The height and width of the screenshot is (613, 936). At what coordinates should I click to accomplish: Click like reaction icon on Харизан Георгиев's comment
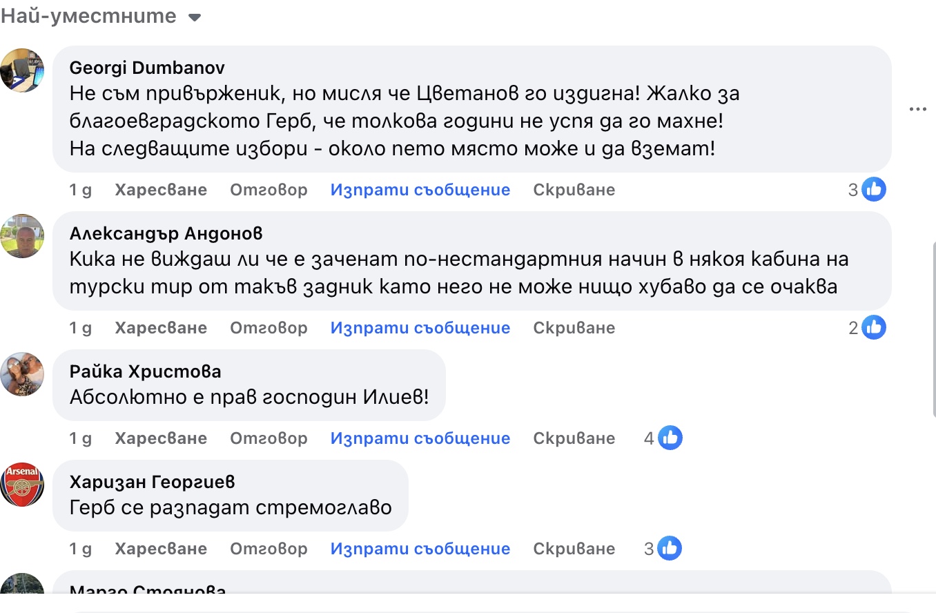670,548
